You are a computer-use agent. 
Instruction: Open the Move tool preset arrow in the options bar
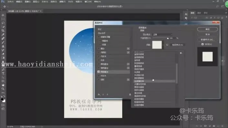point(7,6)
